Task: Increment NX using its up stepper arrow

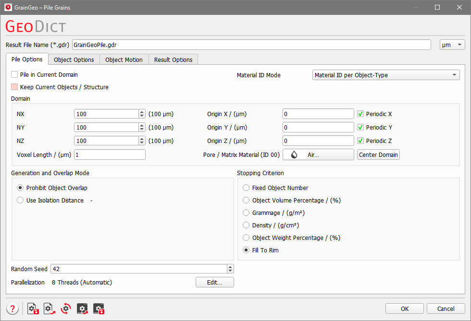Action: coord(142,111)
